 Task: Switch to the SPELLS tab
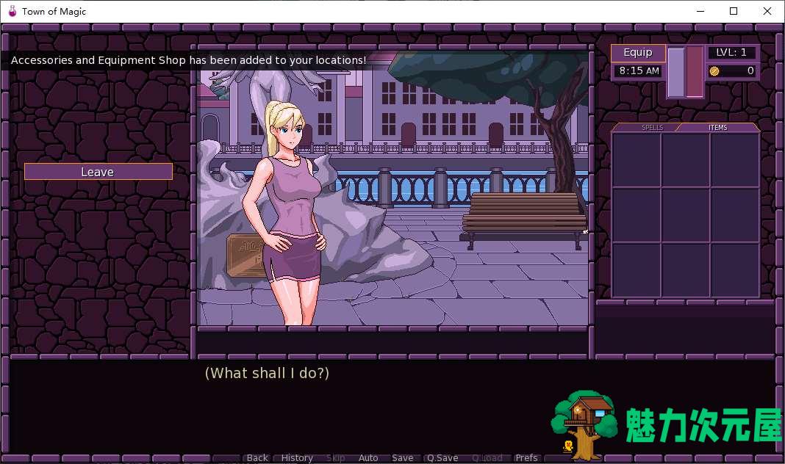[x=652, y=128]
